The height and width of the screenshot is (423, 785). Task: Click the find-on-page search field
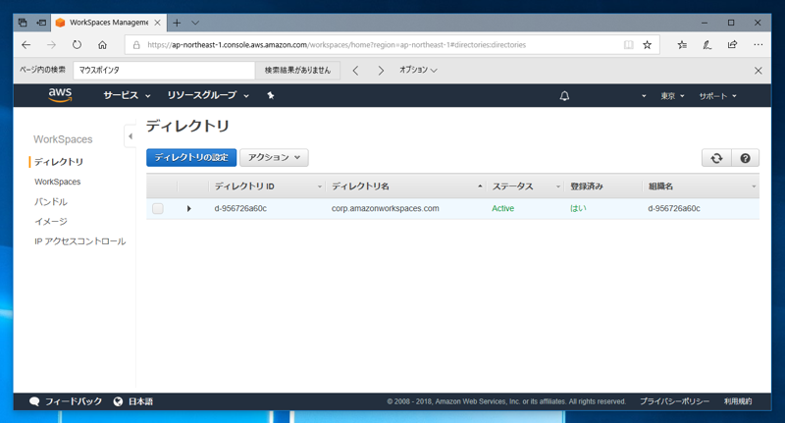(x=164, y=71)
